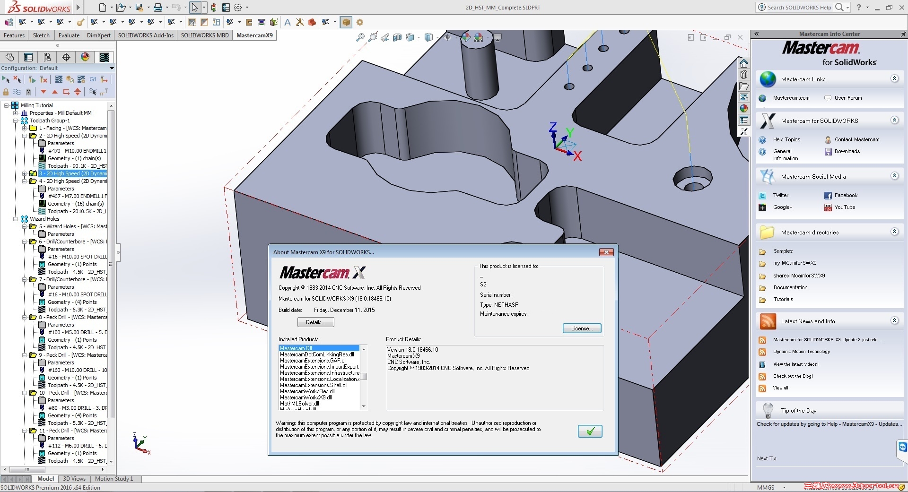Move insert arrow down using red triangle
This screenshot has width=908, height=492.
[44, 92]
